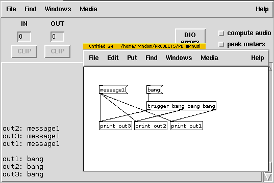Open Find menu in Pd main window
Screen dimensions: 274x183
[31, 9]
